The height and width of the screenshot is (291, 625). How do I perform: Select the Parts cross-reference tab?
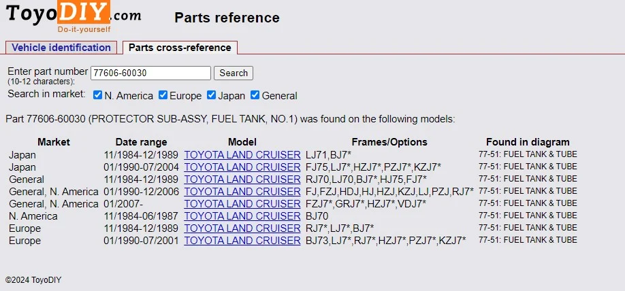coord(180,48)
